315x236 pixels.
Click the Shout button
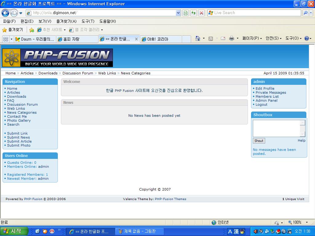pyautogui.click(x=259, y=141)
